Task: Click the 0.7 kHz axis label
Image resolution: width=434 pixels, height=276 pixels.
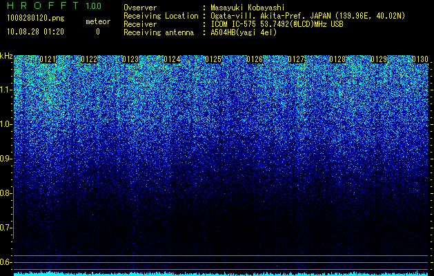Action: (6, 228)
